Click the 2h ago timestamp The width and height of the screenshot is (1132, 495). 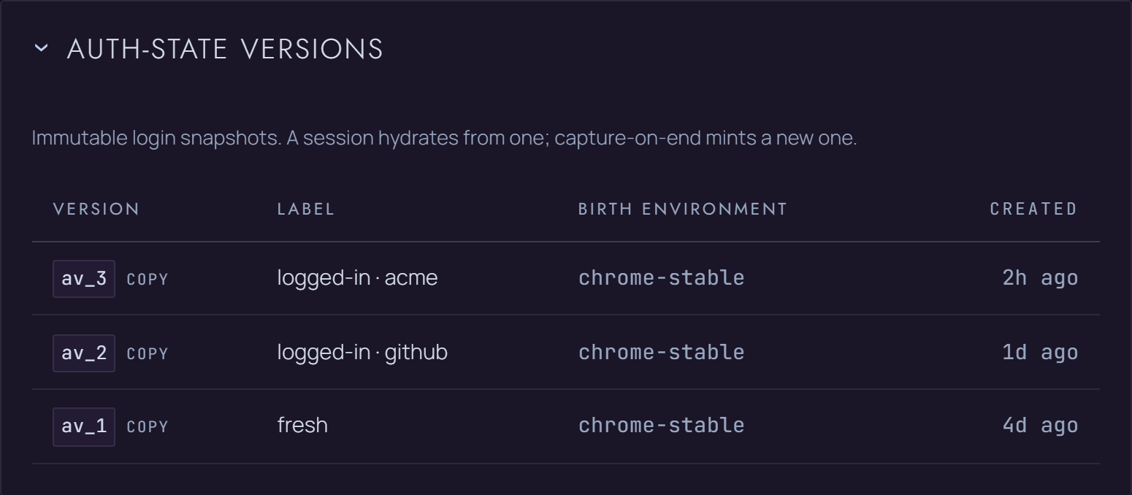[x=1041, y=278]
